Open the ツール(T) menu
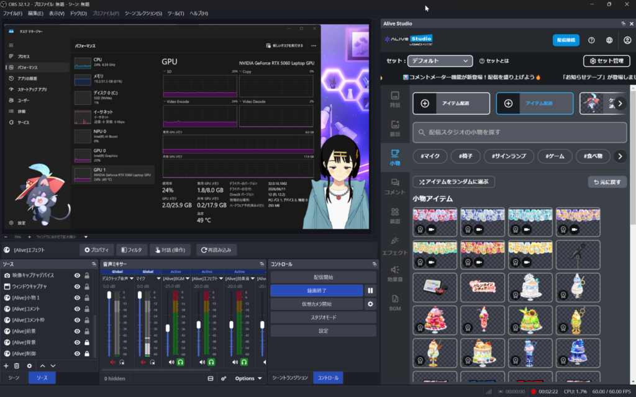The height and width of the screenshot is (397, 636). (176, 14)
